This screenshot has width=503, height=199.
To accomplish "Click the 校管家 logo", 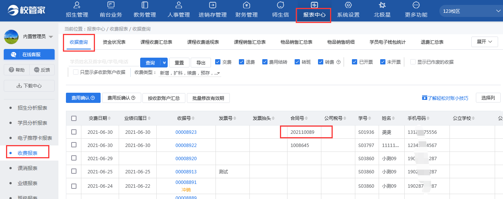I will tap(26, 10).
